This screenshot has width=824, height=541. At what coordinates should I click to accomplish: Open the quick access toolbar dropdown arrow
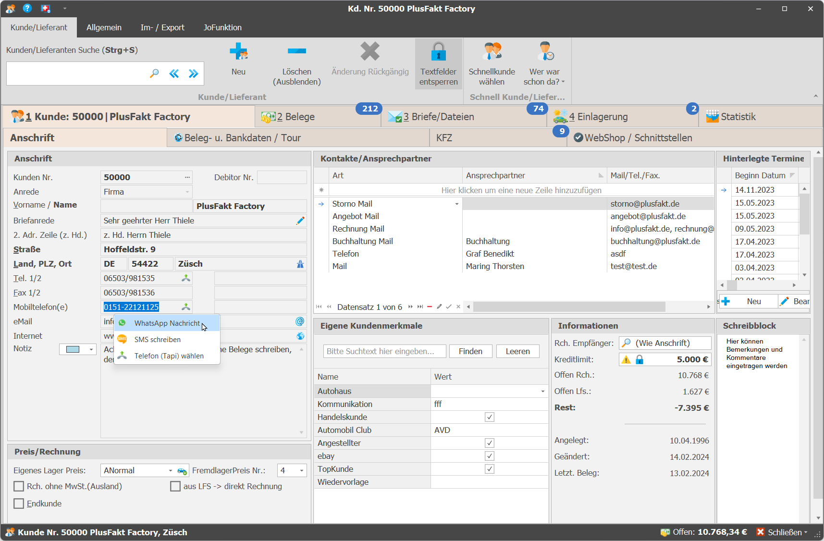click(x=65, y=8)
